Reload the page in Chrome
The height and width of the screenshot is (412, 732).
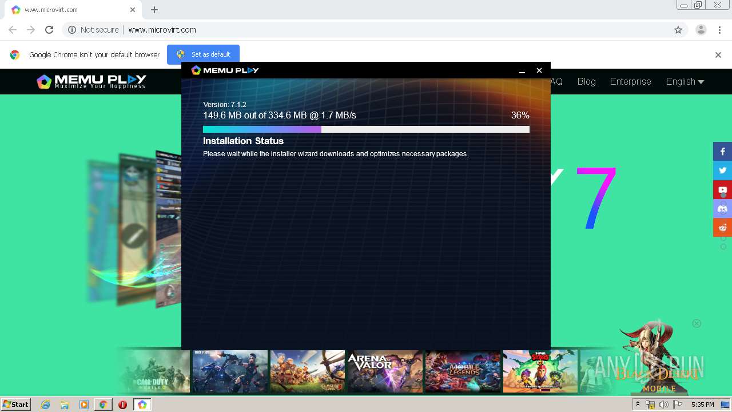[x=49, y=30]
